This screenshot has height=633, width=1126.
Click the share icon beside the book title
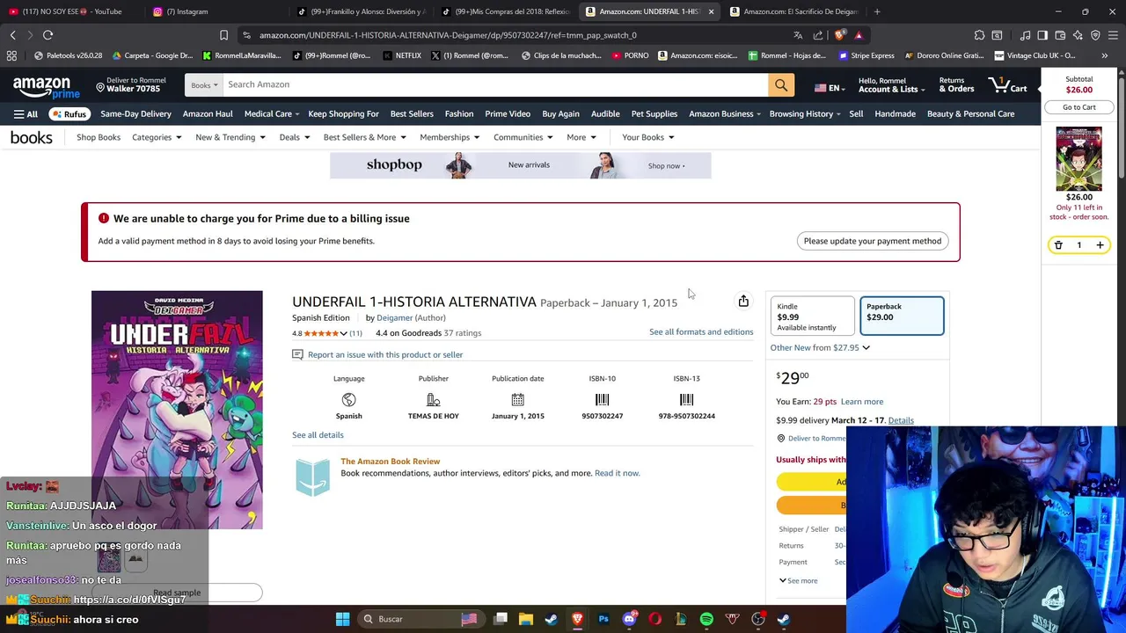743,301
